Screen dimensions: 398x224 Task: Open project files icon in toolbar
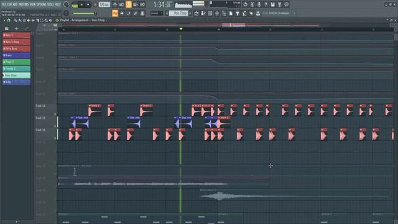coord(231,13)
